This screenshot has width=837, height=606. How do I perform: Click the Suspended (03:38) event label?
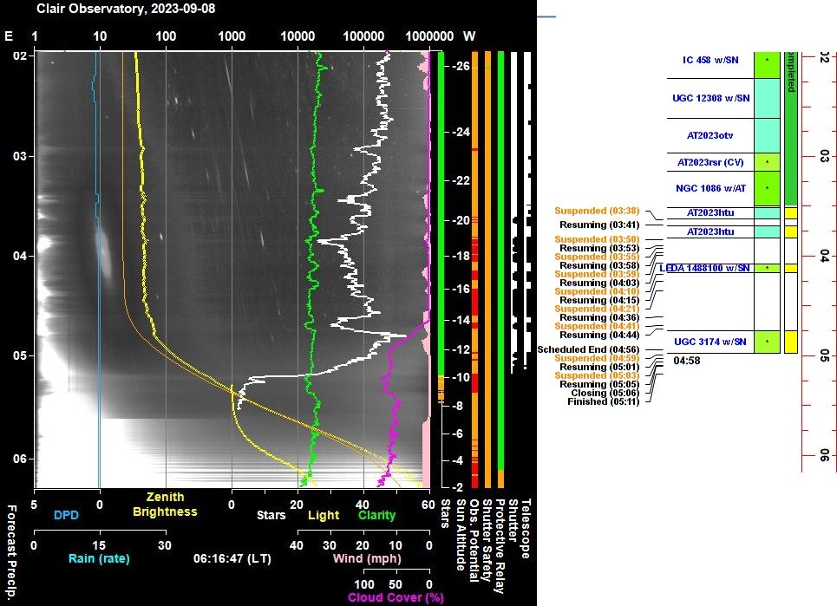pos(597,211)
